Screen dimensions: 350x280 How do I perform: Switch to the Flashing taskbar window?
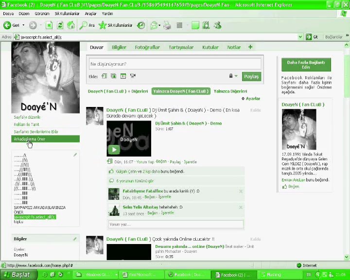(x=280, y=275)
